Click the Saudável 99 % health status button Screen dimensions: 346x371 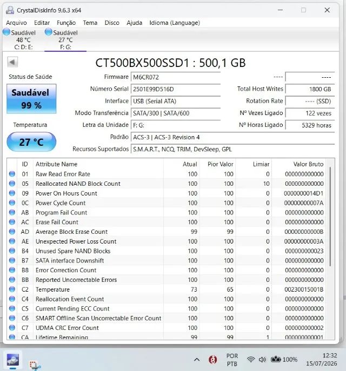click(x=31, y=99)
